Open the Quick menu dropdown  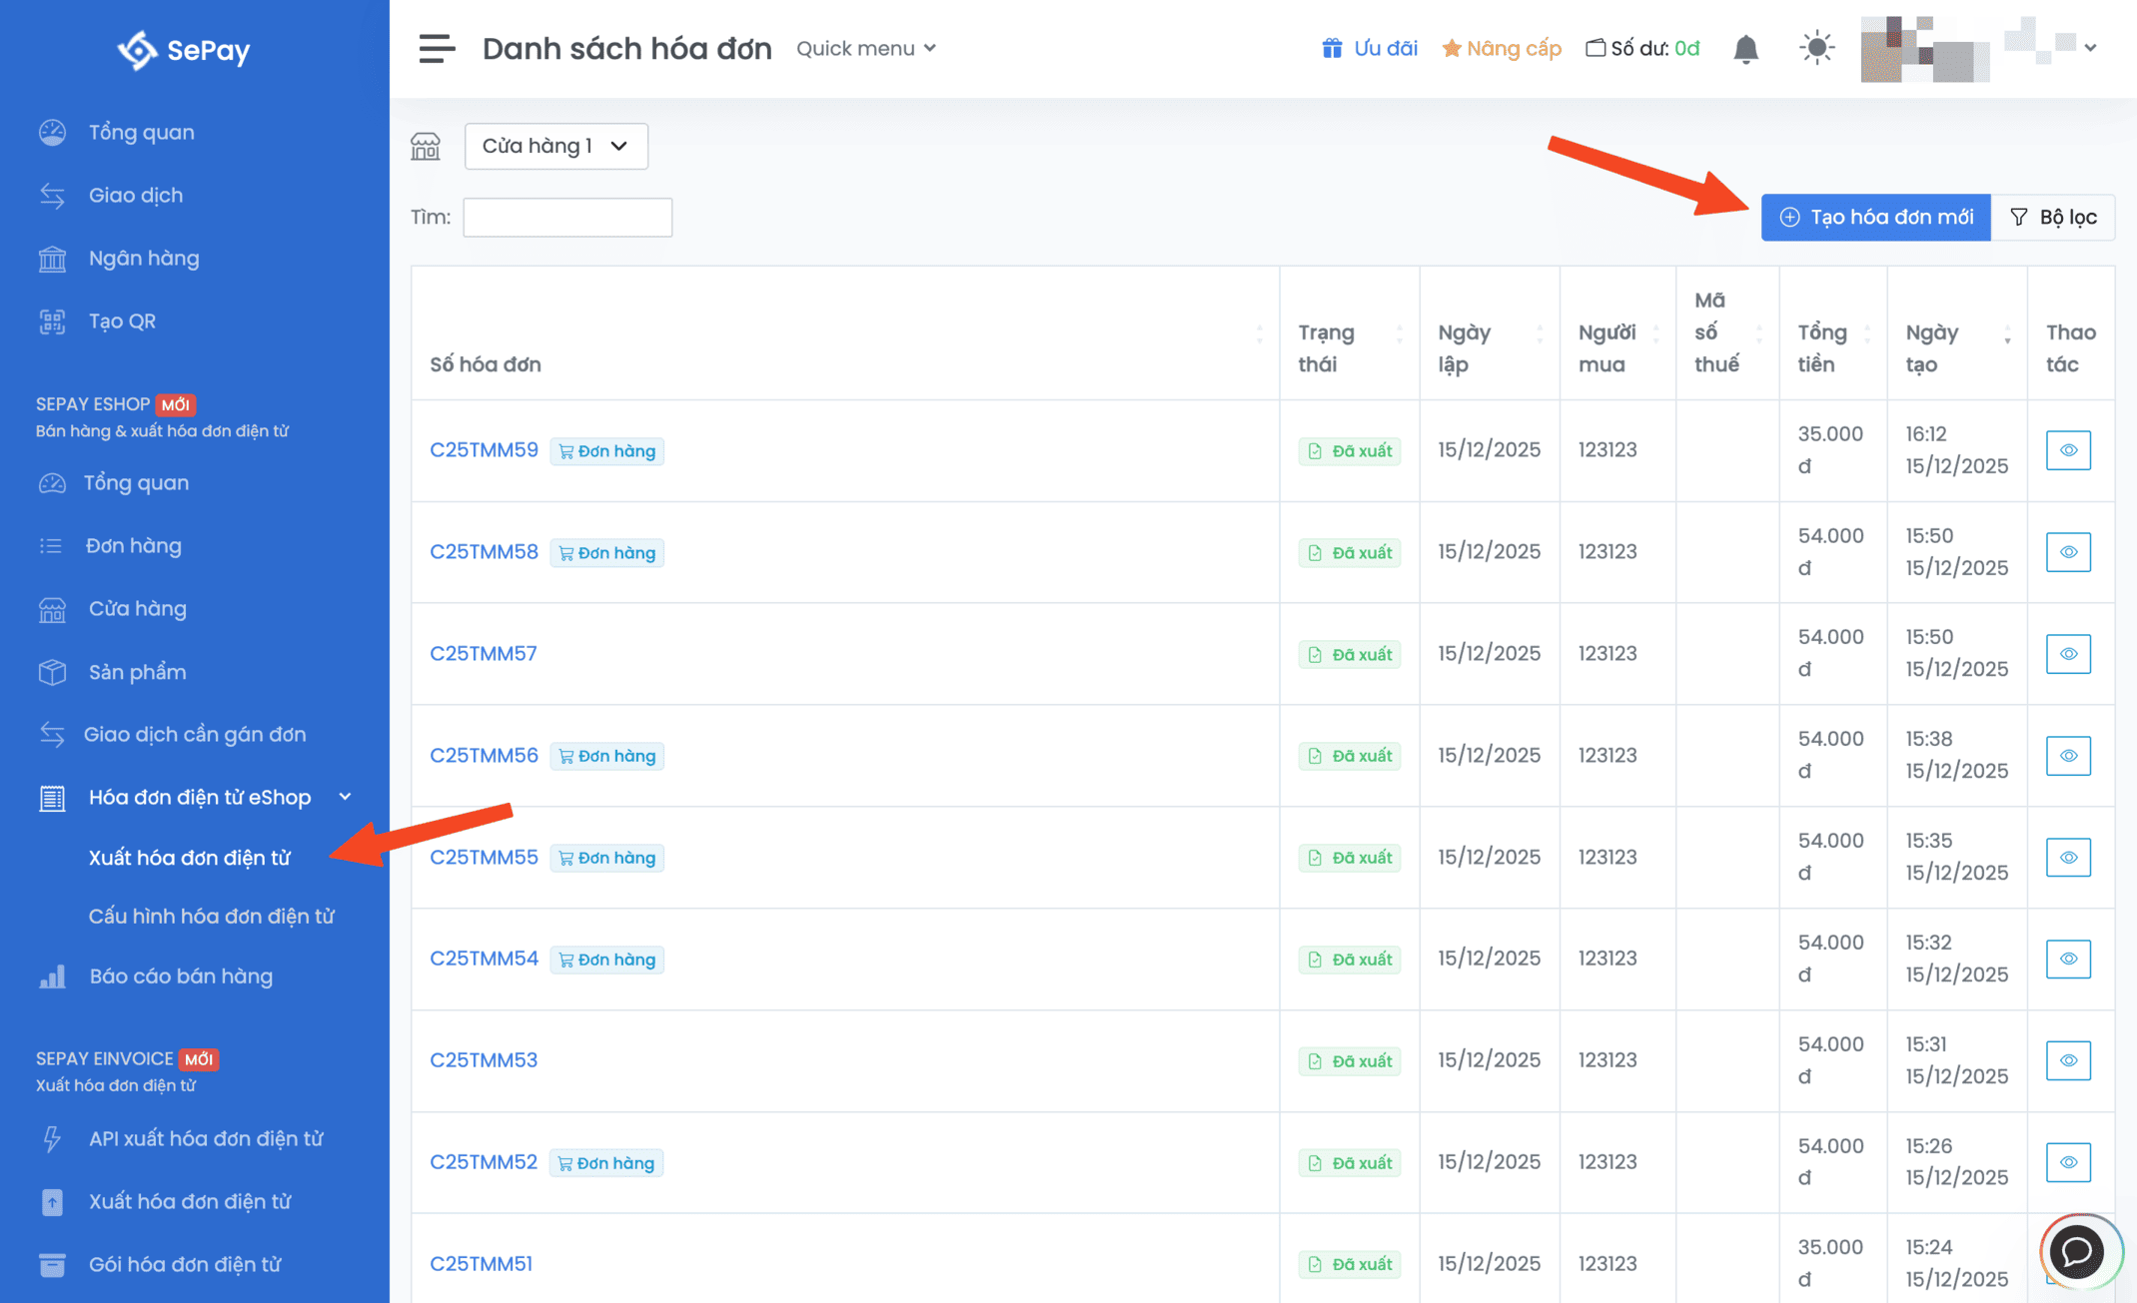point(866,48)
